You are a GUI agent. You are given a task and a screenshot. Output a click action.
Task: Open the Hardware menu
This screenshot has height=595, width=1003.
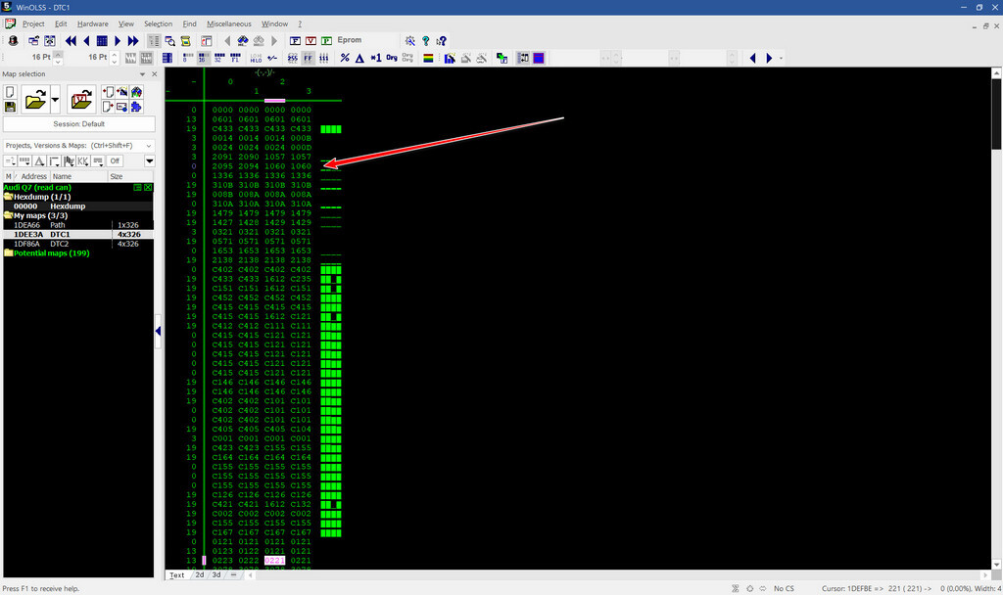(x=93, y=23)
